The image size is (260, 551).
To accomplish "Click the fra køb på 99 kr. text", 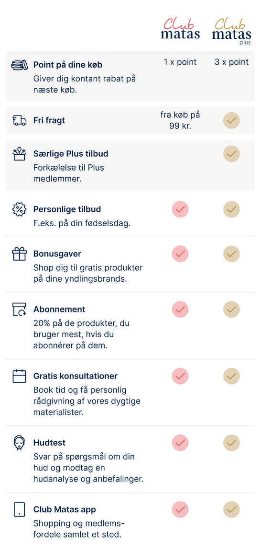I will 180,120.
